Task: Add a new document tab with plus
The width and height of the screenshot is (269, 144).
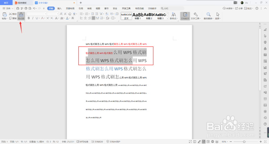Action: (81, 3)
